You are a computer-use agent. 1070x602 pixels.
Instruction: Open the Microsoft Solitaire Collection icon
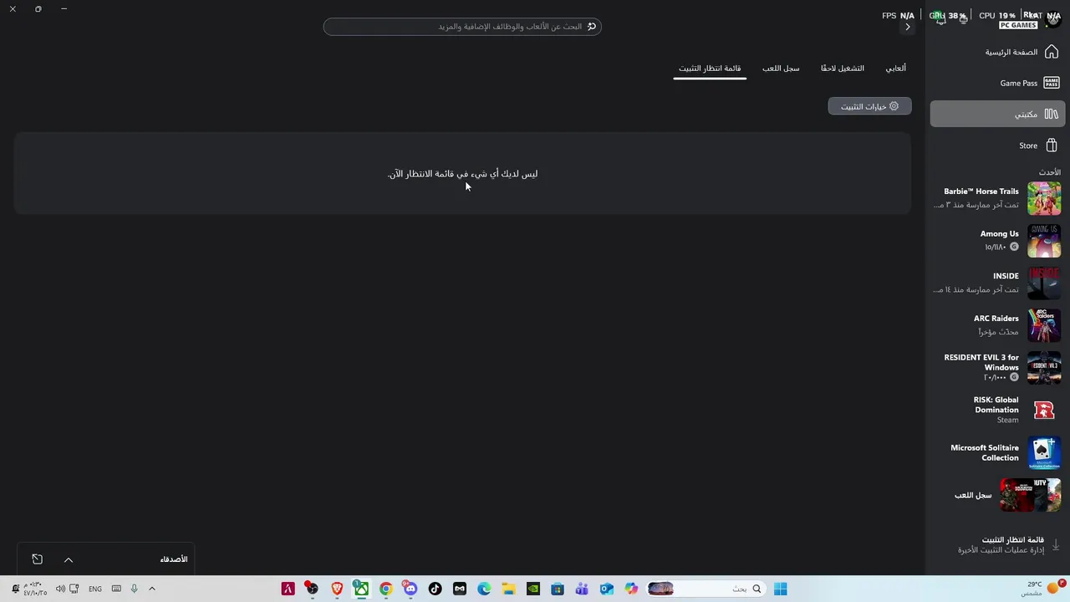click(1044, 452)
